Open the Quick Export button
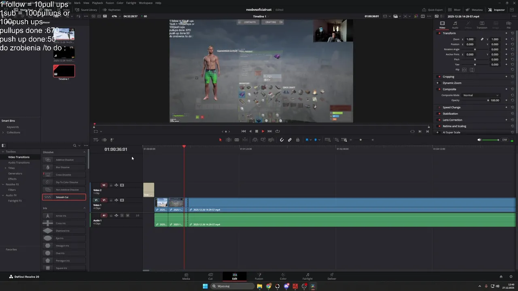This screenshot has width=518, height=291. click(432, 10)
